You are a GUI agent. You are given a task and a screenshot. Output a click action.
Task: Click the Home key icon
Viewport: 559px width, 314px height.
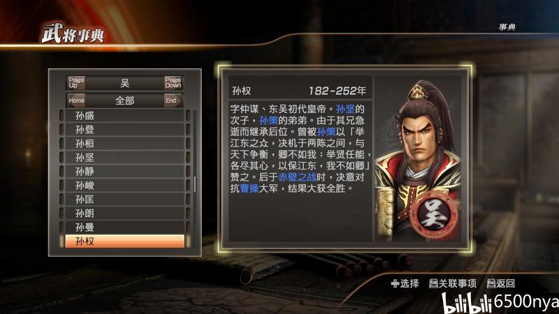coord(76,100)
